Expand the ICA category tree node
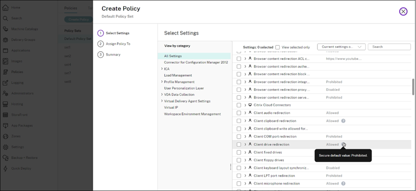416x191 pixels. [x=162, y=69]
